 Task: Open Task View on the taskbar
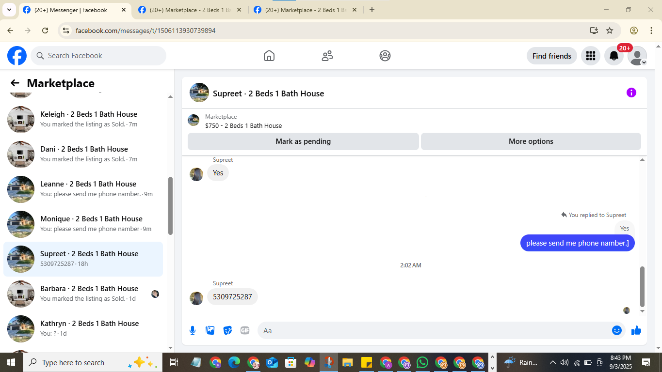(x=174, y=362)
